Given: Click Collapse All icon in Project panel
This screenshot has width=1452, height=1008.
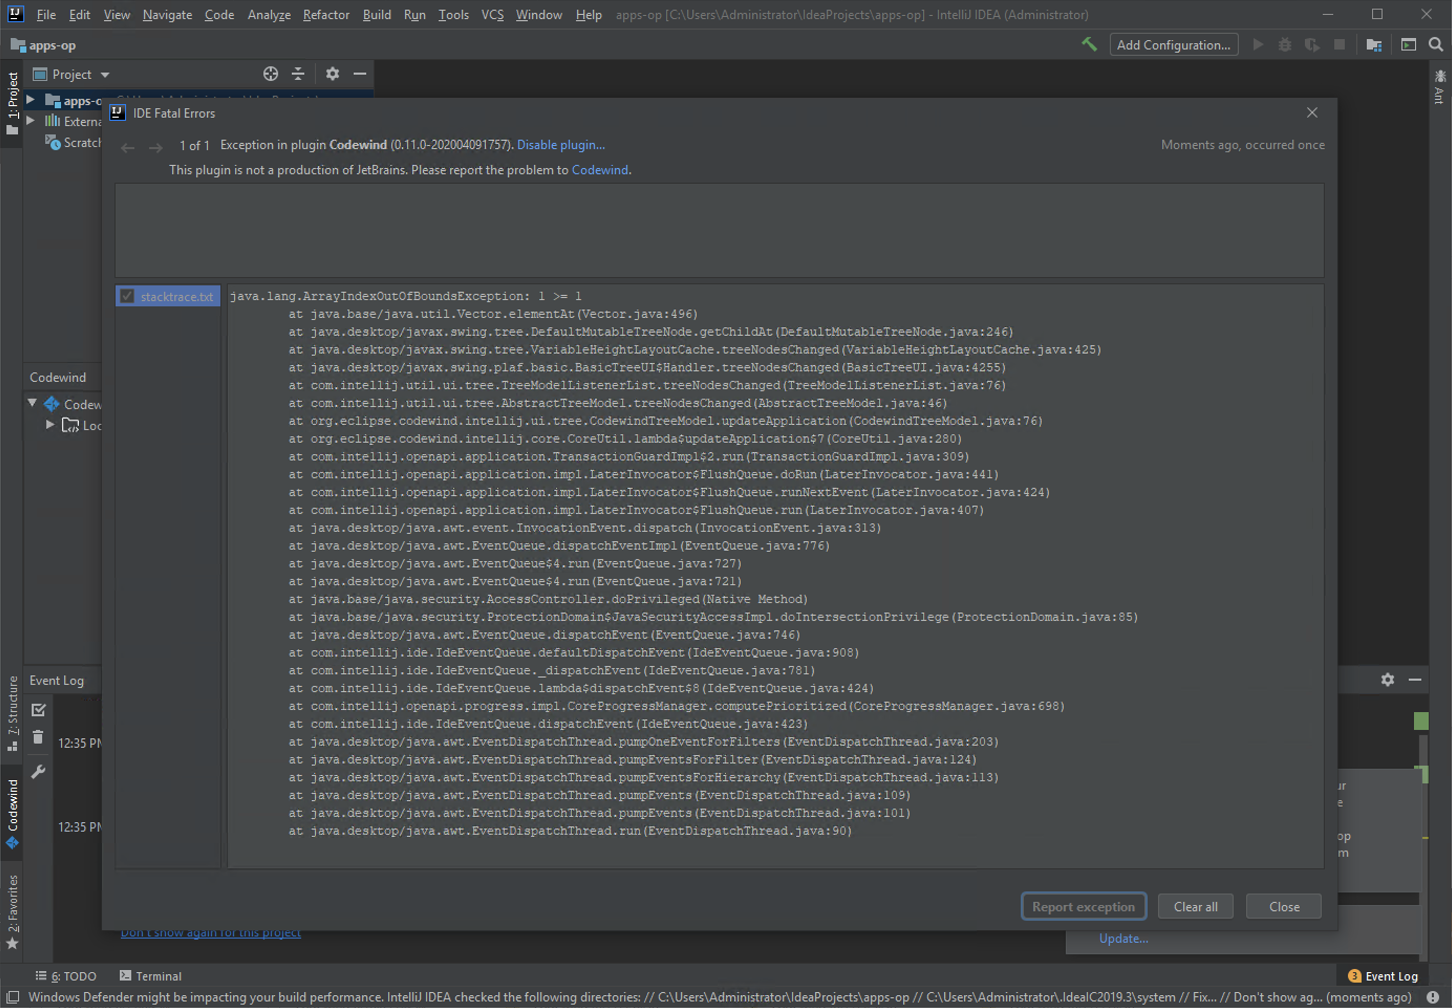Looking at the screenshot, I should click(298, 74).
